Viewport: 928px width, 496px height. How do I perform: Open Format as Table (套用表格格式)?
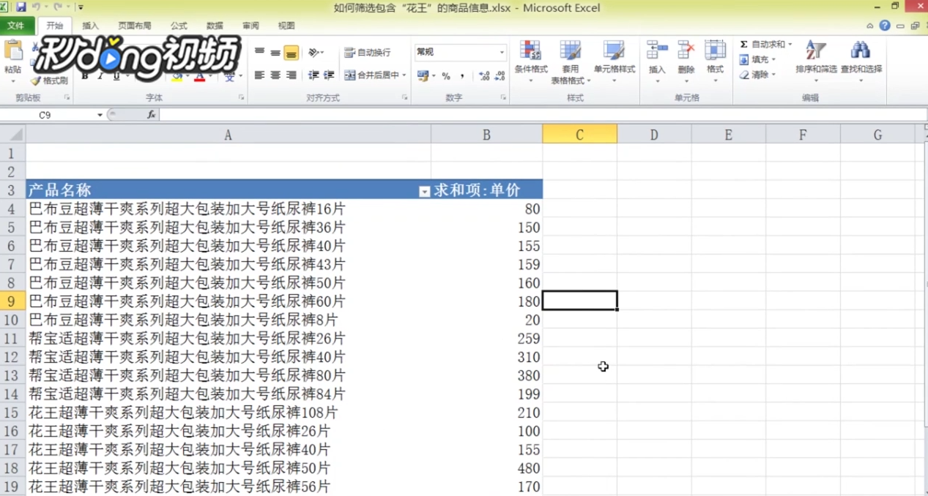pos(570,61)
